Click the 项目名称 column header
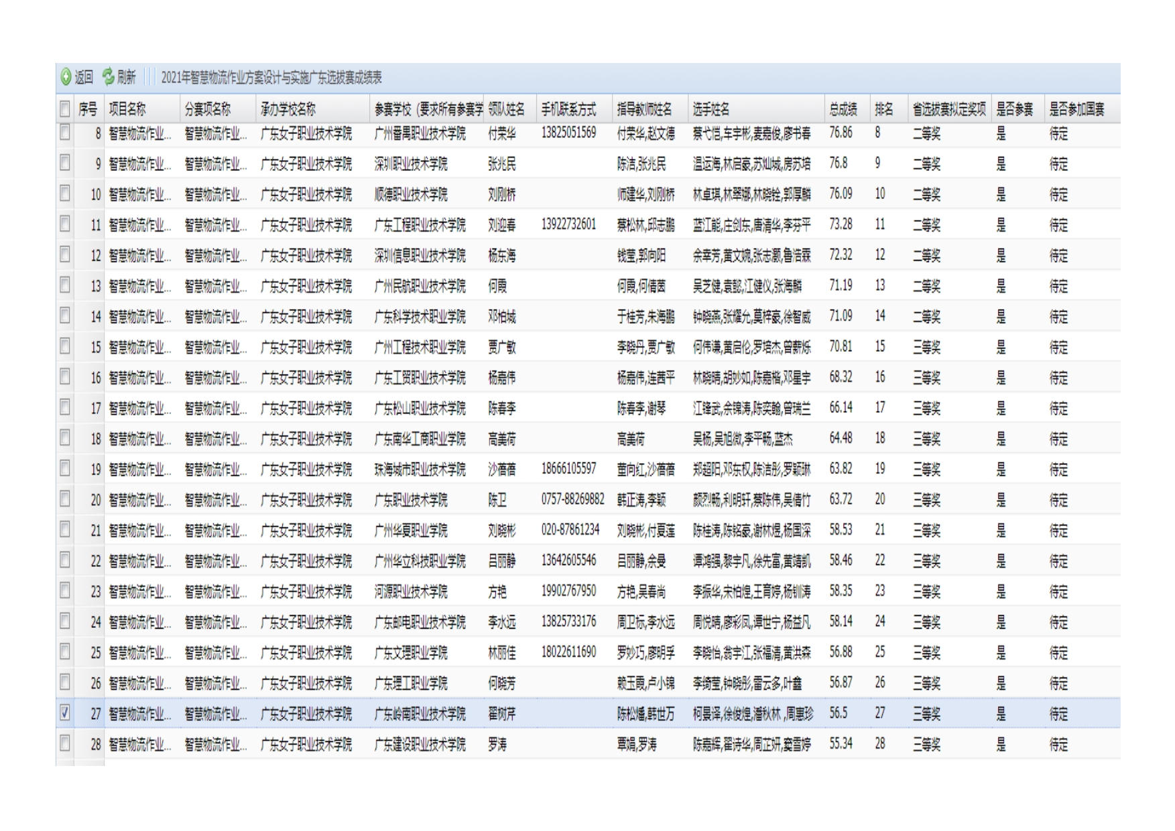1175x831 pixels. (127, 109)
